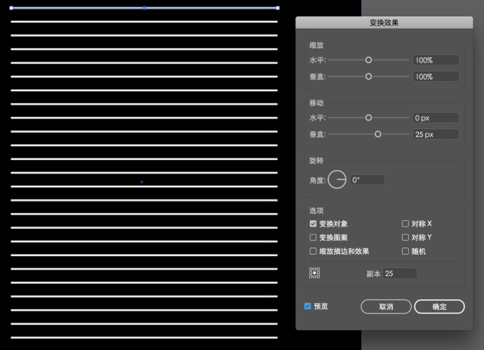Uncheck the 变换对象 checkbox
This screenshot has height=350, width=484.
[x=313, y=224]
